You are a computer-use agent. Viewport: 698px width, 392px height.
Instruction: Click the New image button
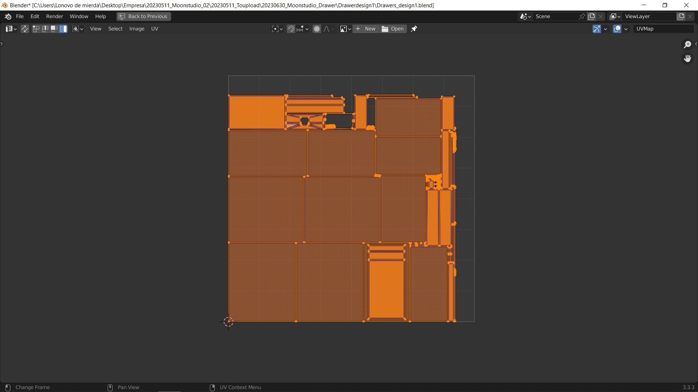366,29
